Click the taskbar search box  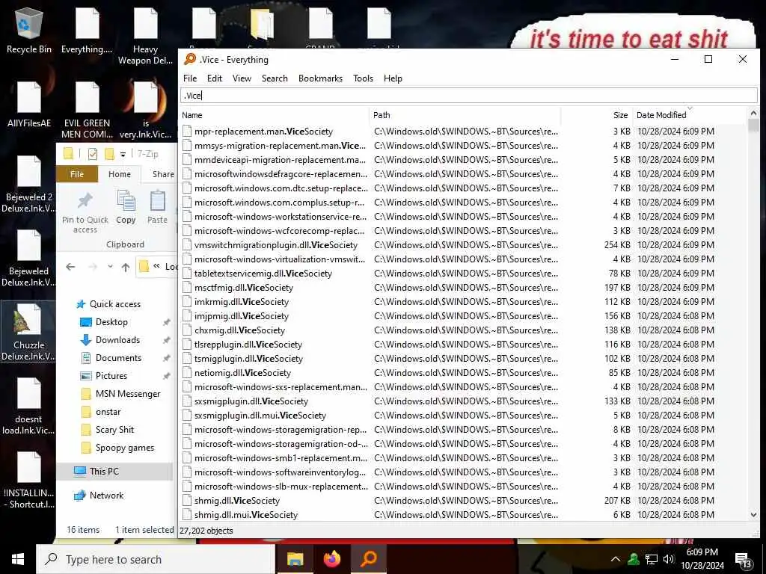point(156,559)
